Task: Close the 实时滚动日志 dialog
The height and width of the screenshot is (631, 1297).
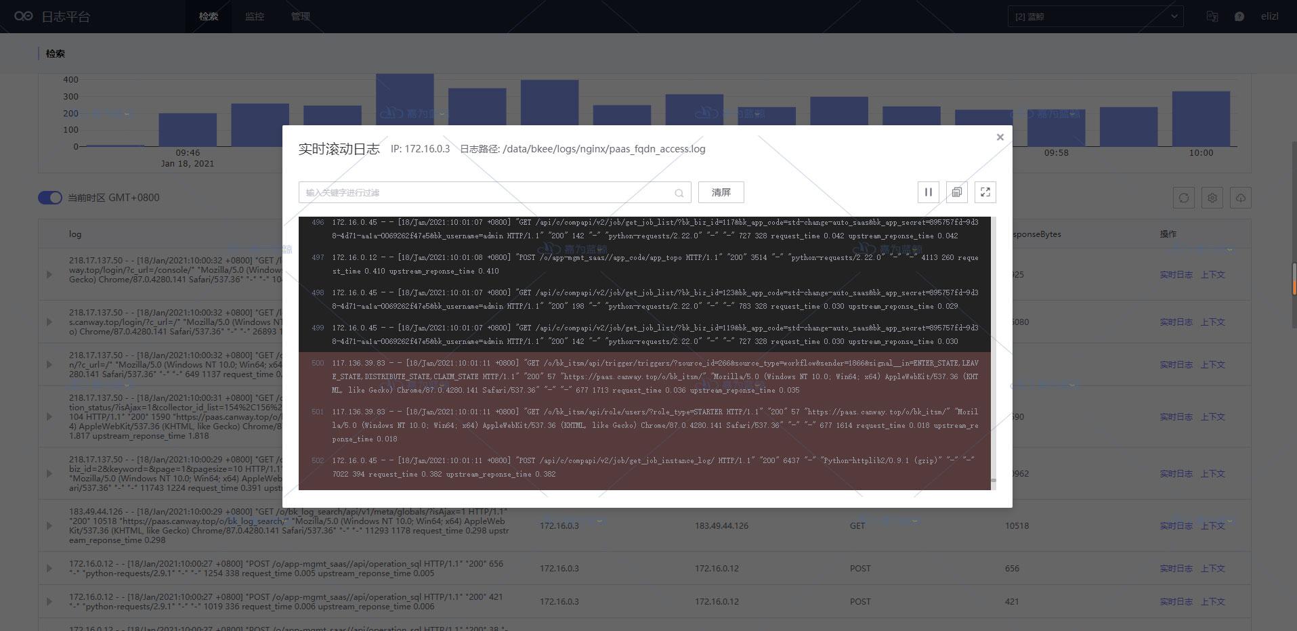Action: (1000, 137)
